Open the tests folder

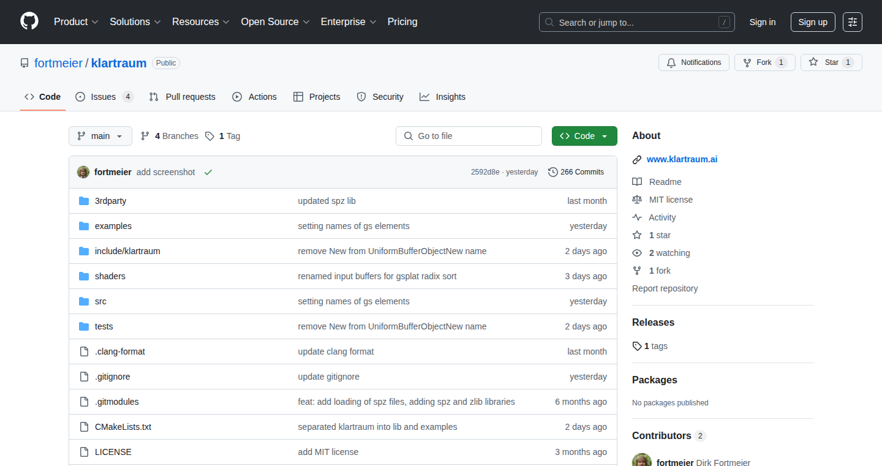click(x=104, y=326)
